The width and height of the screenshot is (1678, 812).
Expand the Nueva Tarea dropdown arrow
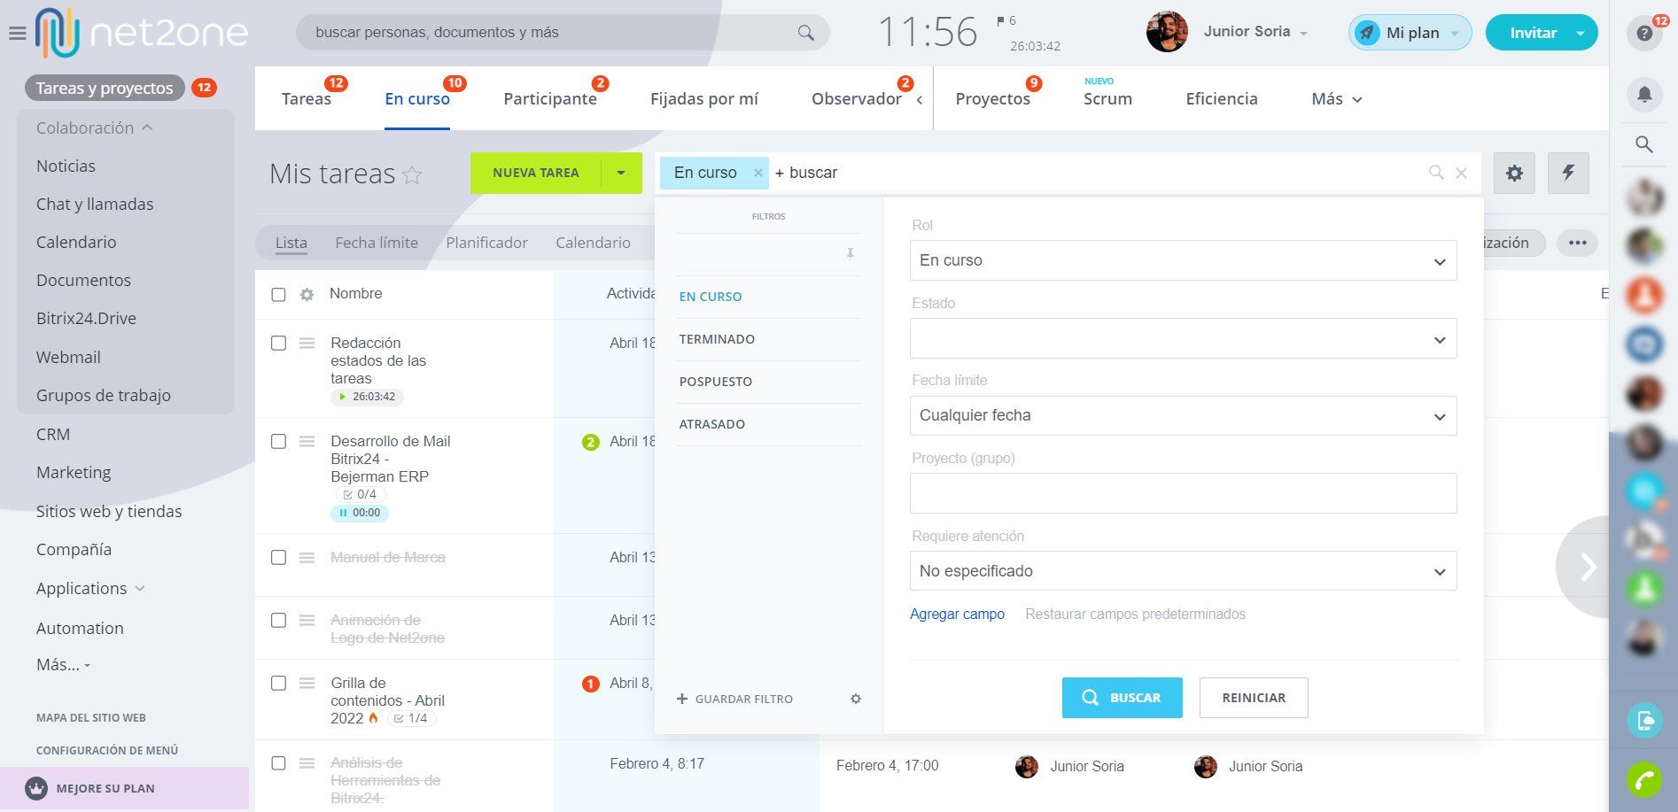pos(621,173)
